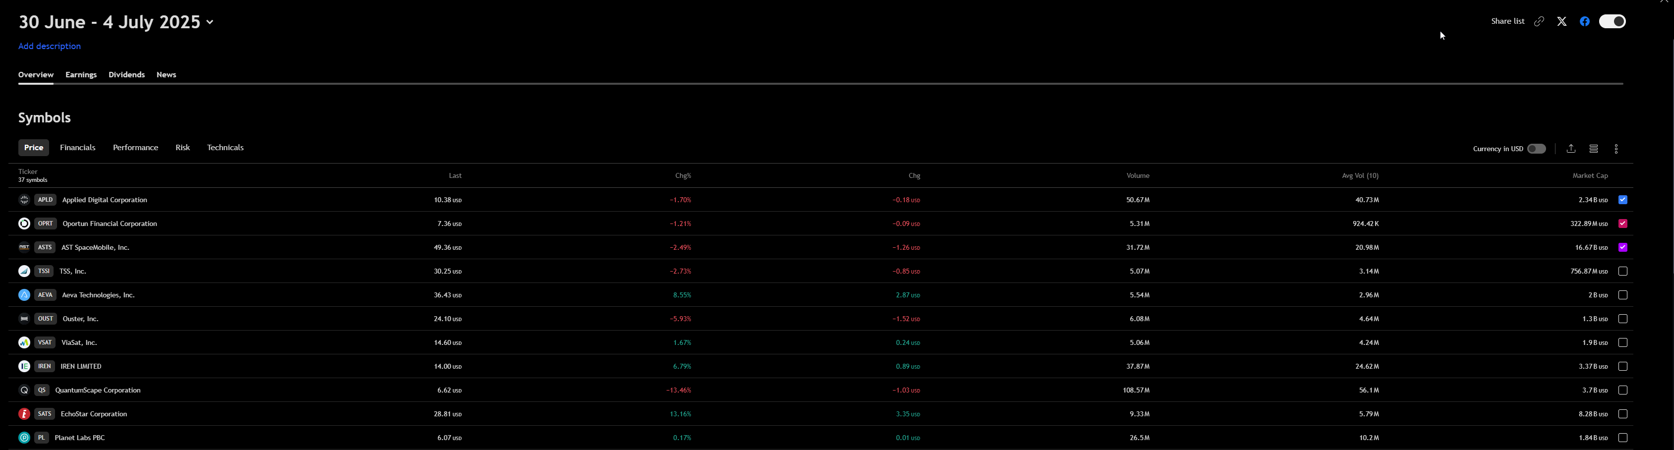The height and width of the screenshot is (450, 1674).
Task: Check the QuantumScape Corporation row checkbox
Action: 1622,390
